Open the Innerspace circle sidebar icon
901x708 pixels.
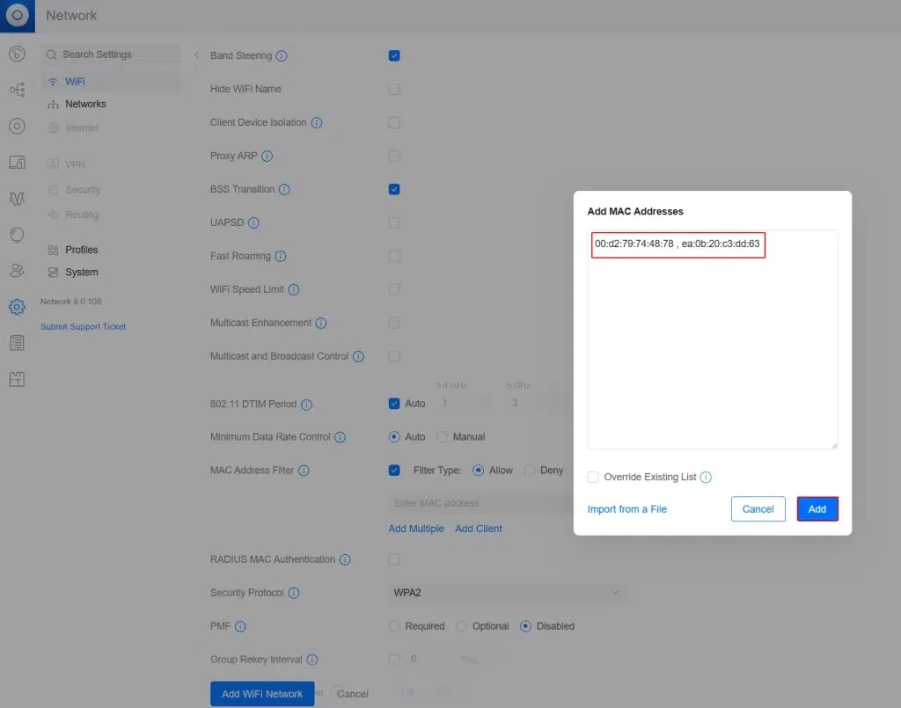pos(18,235)
